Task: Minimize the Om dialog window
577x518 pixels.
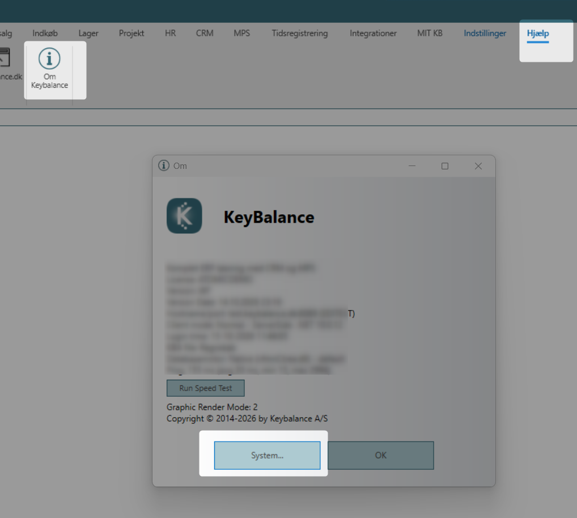Action: point(411,166)
